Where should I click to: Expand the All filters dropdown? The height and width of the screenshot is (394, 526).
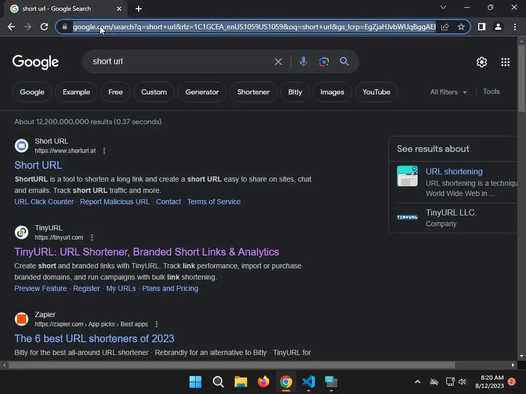[448, 92]
